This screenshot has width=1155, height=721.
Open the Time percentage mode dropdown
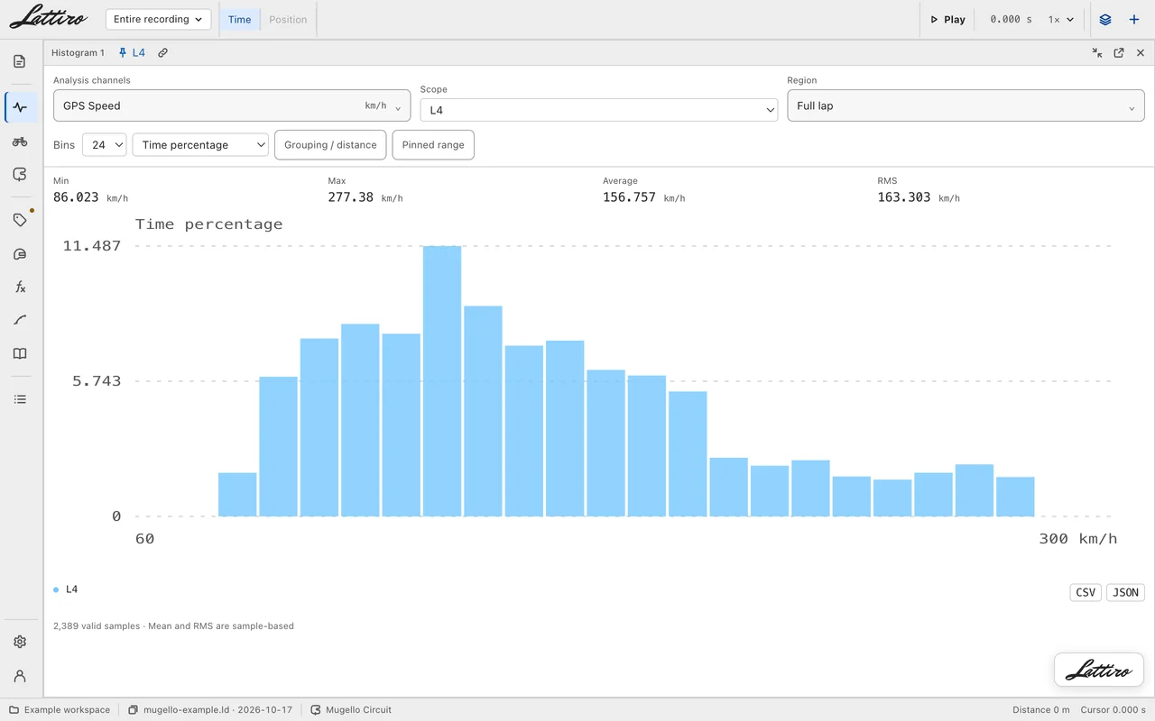coord(200,145)
